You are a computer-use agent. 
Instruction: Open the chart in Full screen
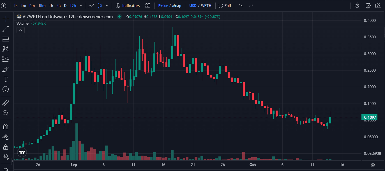(x=225, y=6)
